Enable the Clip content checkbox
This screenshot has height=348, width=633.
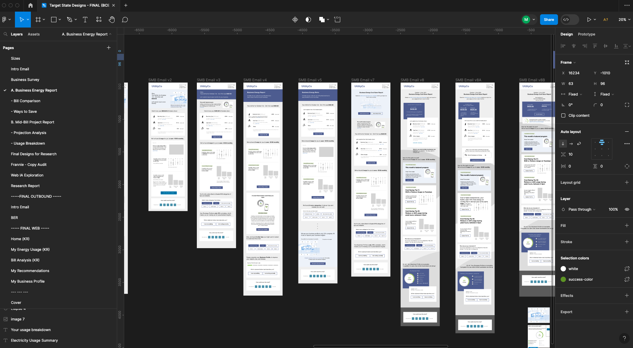pos(563,115)
